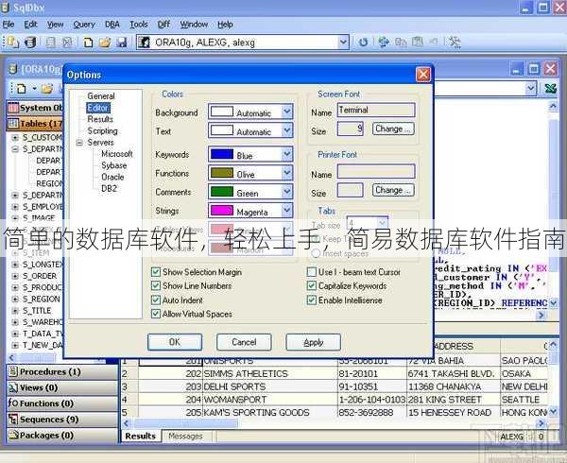Click Change button for Screen Font

click(393, 129)
